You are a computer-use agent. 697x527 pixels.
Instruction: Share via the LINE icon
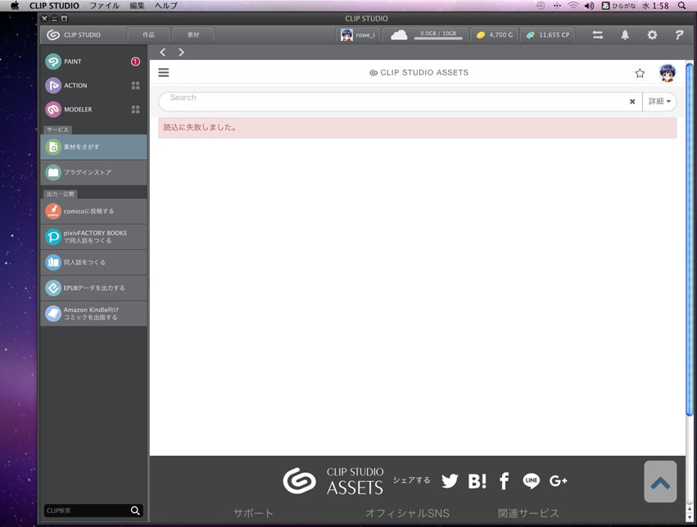pos(531,481)
